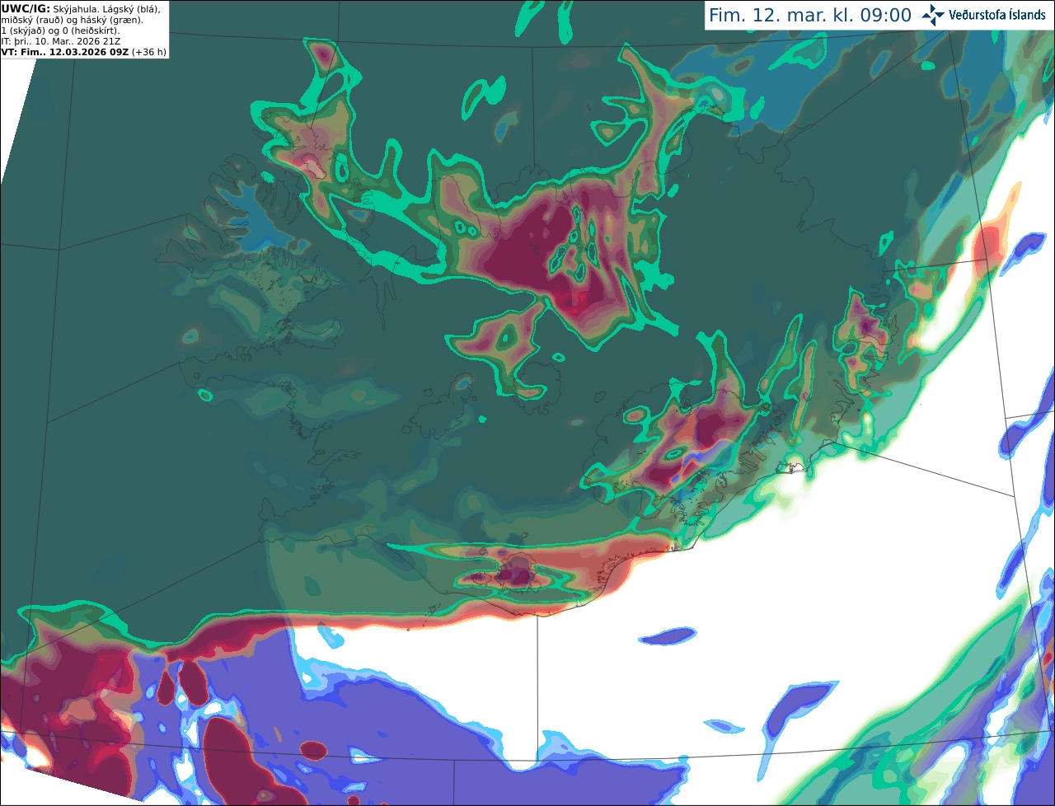Click the "Veðurstofa Íslands" name text
The height and width of the screenshot is (806, 1055).
[996, 15]
